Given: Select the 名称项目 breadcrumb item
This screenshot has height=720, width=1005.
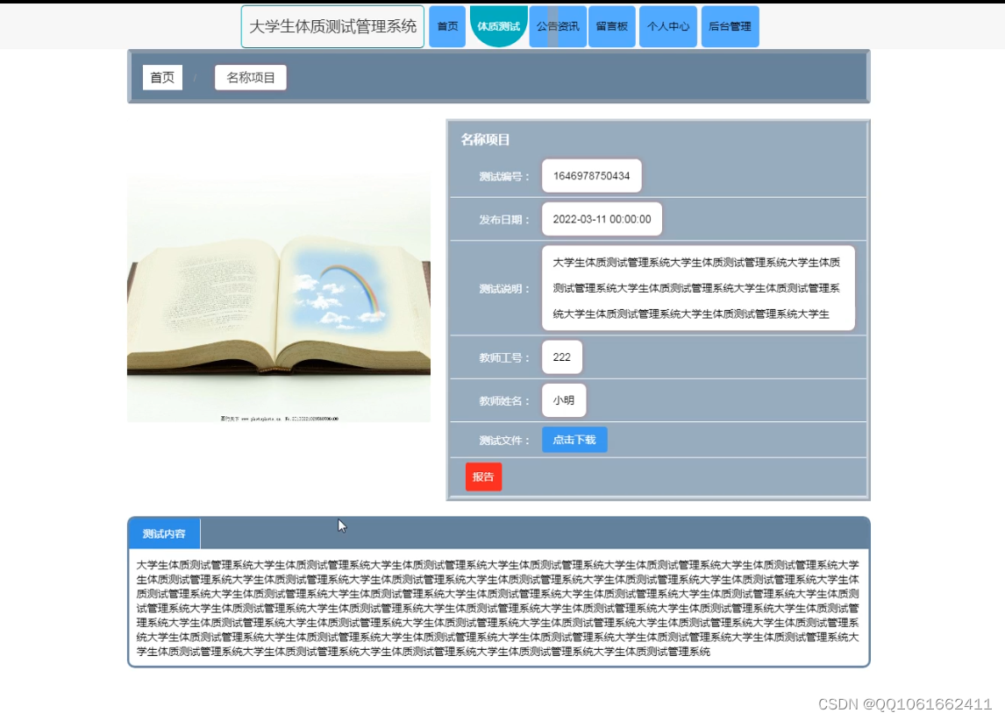Looking at the screenshot, I should point(250,77).
